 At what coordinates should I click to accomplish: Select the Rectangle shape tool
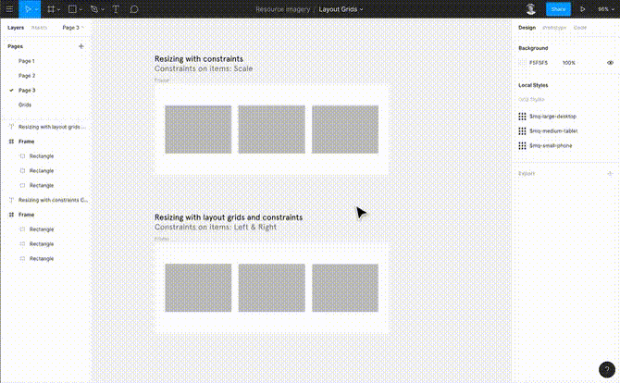[72, 9]
